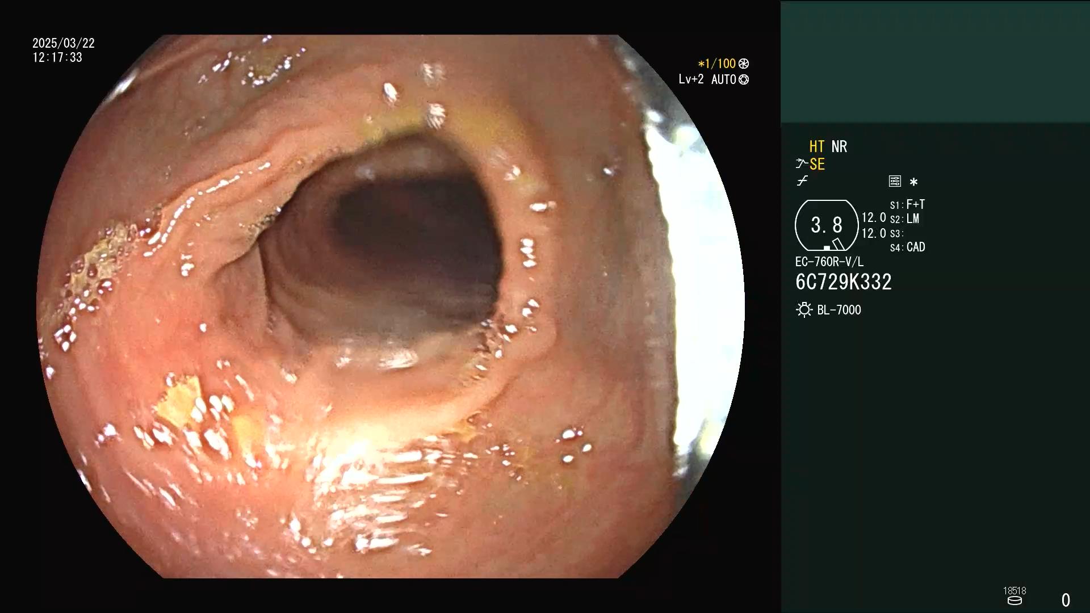Click the serial number 6C729K332
The image size is (1090, 613).
[844, 282]
